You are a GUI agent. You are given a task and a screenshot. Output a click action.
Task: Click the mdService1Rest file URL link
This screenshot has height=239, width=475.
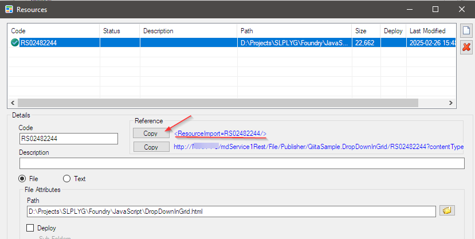(x=319, y=147)
